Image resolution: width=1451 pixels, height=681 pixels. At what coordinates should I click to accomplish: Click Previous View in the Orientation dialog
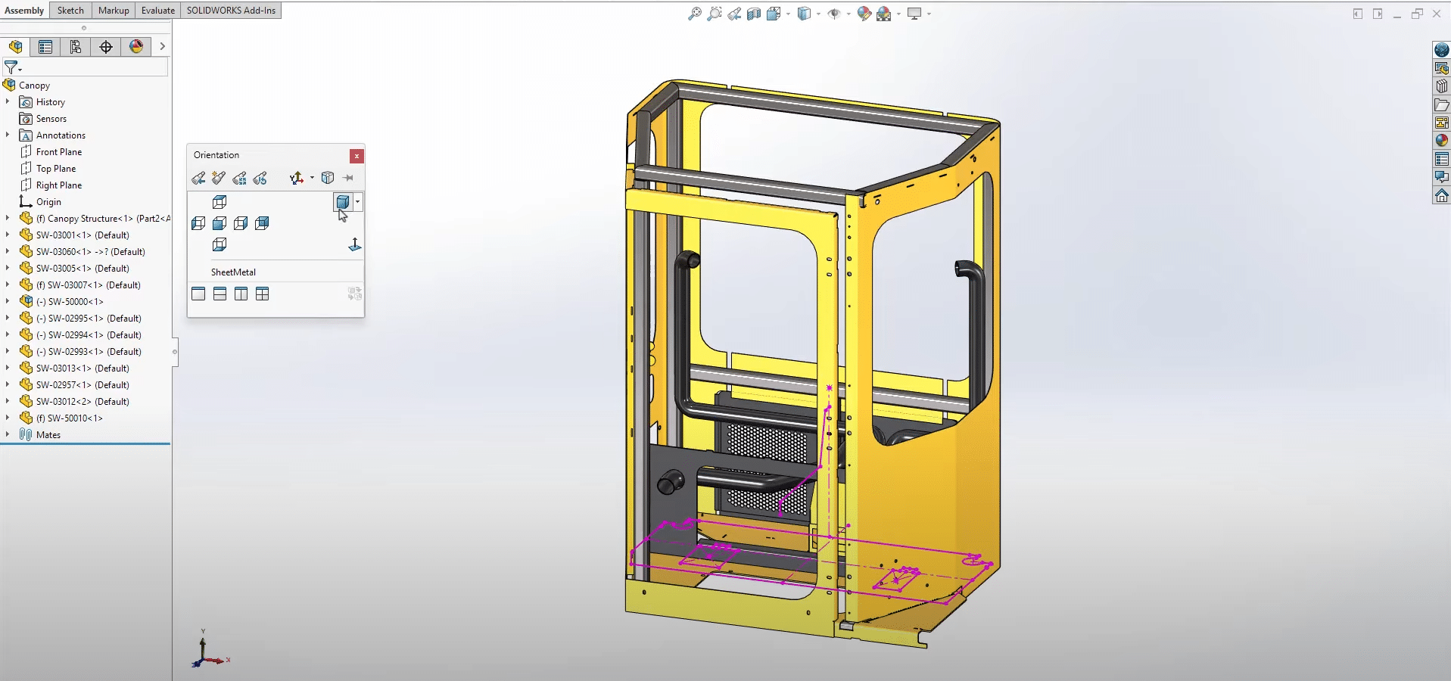point(198,178)
